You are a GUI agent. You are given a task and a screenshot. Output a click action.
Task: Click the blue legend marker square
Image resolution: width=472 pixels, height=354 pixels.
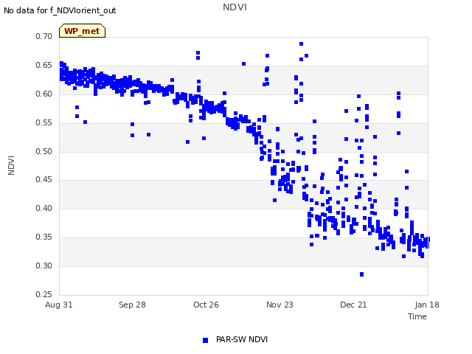coord(205,340)
